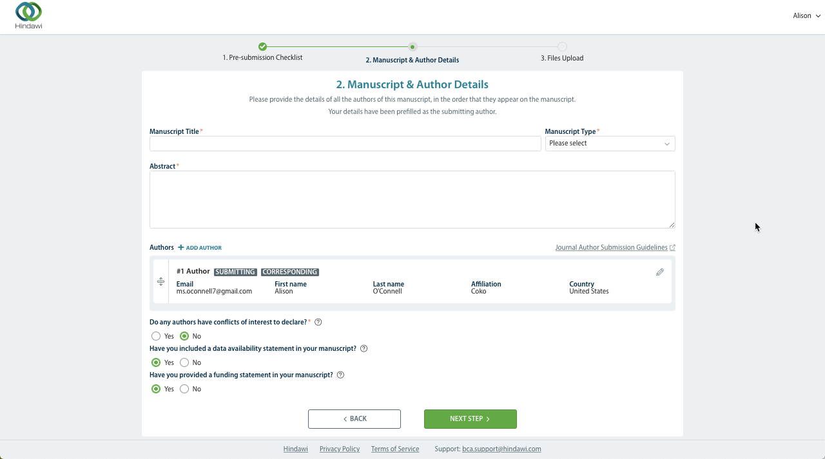Click help icon beside data availability question
825x459 pixels.
364,348
